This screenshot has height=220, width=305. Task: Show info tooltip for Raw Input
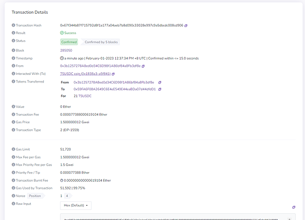click(x=13, y=204)
